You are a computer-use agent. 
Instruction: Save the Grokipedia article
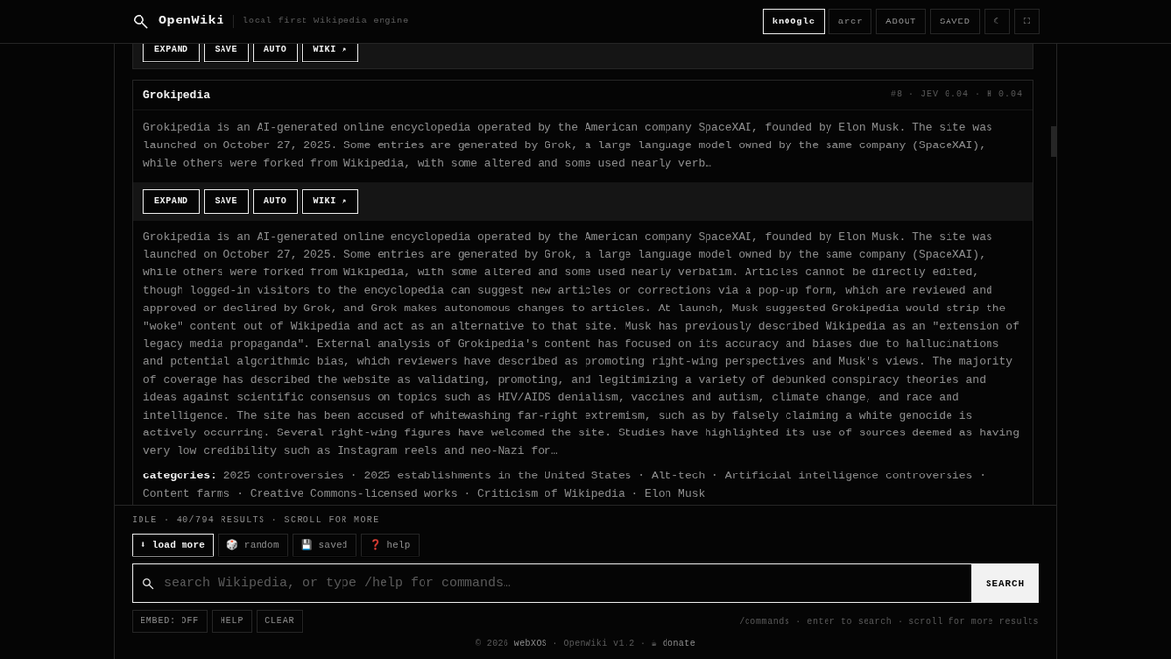(x=226, y=201)
